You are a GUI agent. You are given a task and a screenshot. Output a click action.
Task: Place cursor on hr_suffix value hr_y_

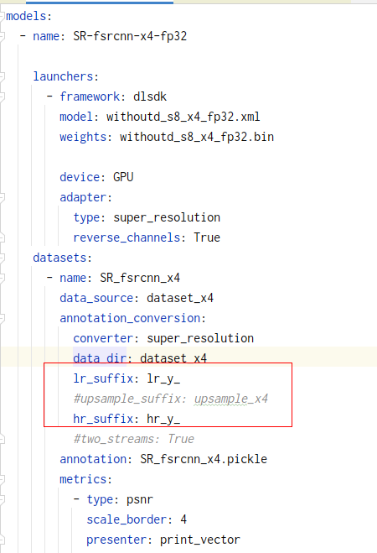point(163,419)
